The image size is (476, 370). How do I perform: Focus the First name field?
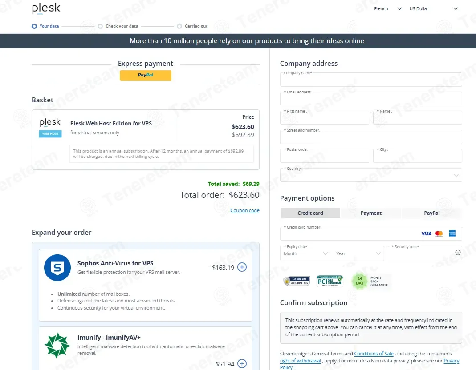click(x=325, y=118)
